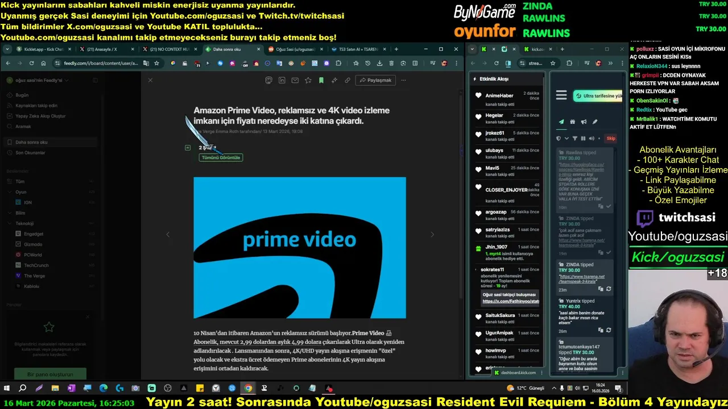
Task: Open hamburger menu in Kick dashboard
Action: (x=561, y=95)
